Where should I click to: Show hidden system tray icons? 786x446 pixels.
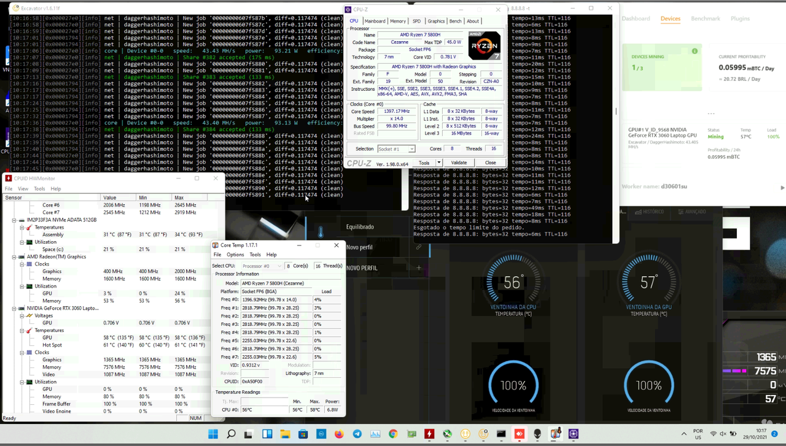coord(684,434)
